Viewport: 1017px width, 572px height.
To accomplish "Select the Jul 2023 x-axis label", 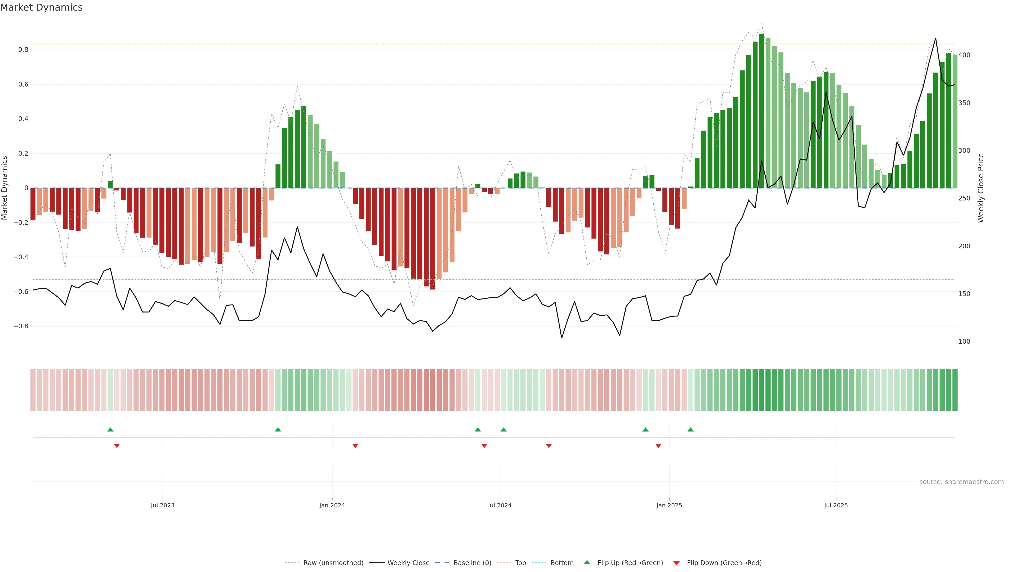I will 162,505.
